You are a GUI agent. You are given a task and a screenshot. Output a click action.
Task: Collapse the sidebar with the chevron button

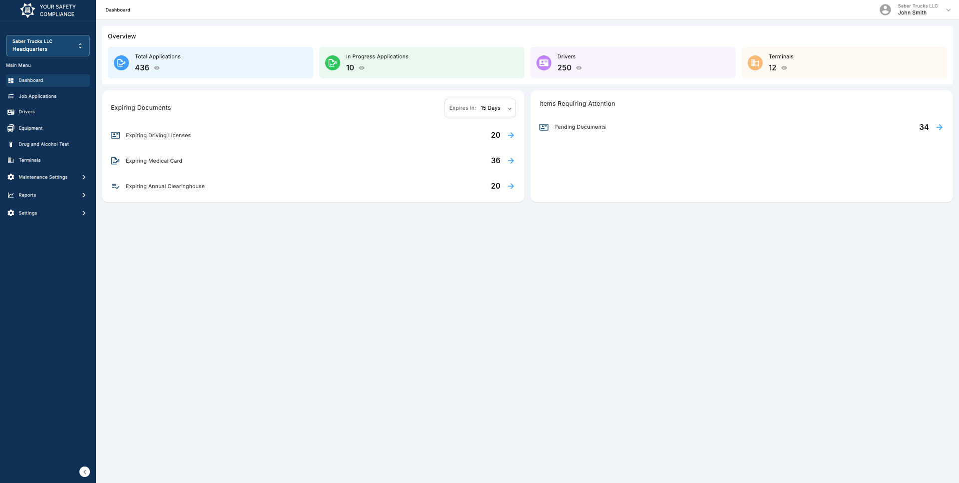pos(84,472)
